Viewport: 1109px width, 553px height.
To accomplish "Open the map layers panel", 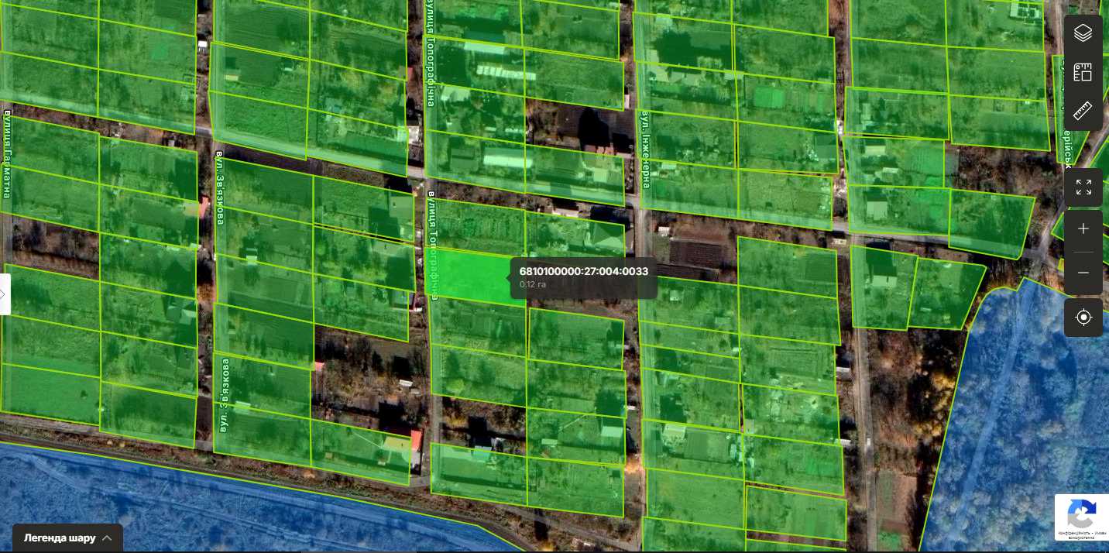I will click(1083, 33).
